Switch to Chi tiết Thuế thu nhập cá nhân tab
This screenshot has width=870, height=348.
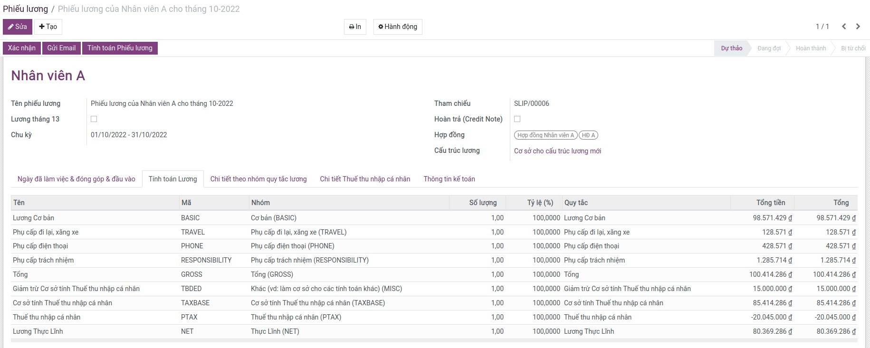(365, 179)
